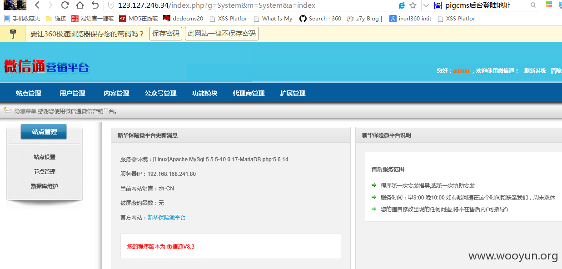
Task: Open 站点设置 in the sidebar
Action: tap(45, 157)
